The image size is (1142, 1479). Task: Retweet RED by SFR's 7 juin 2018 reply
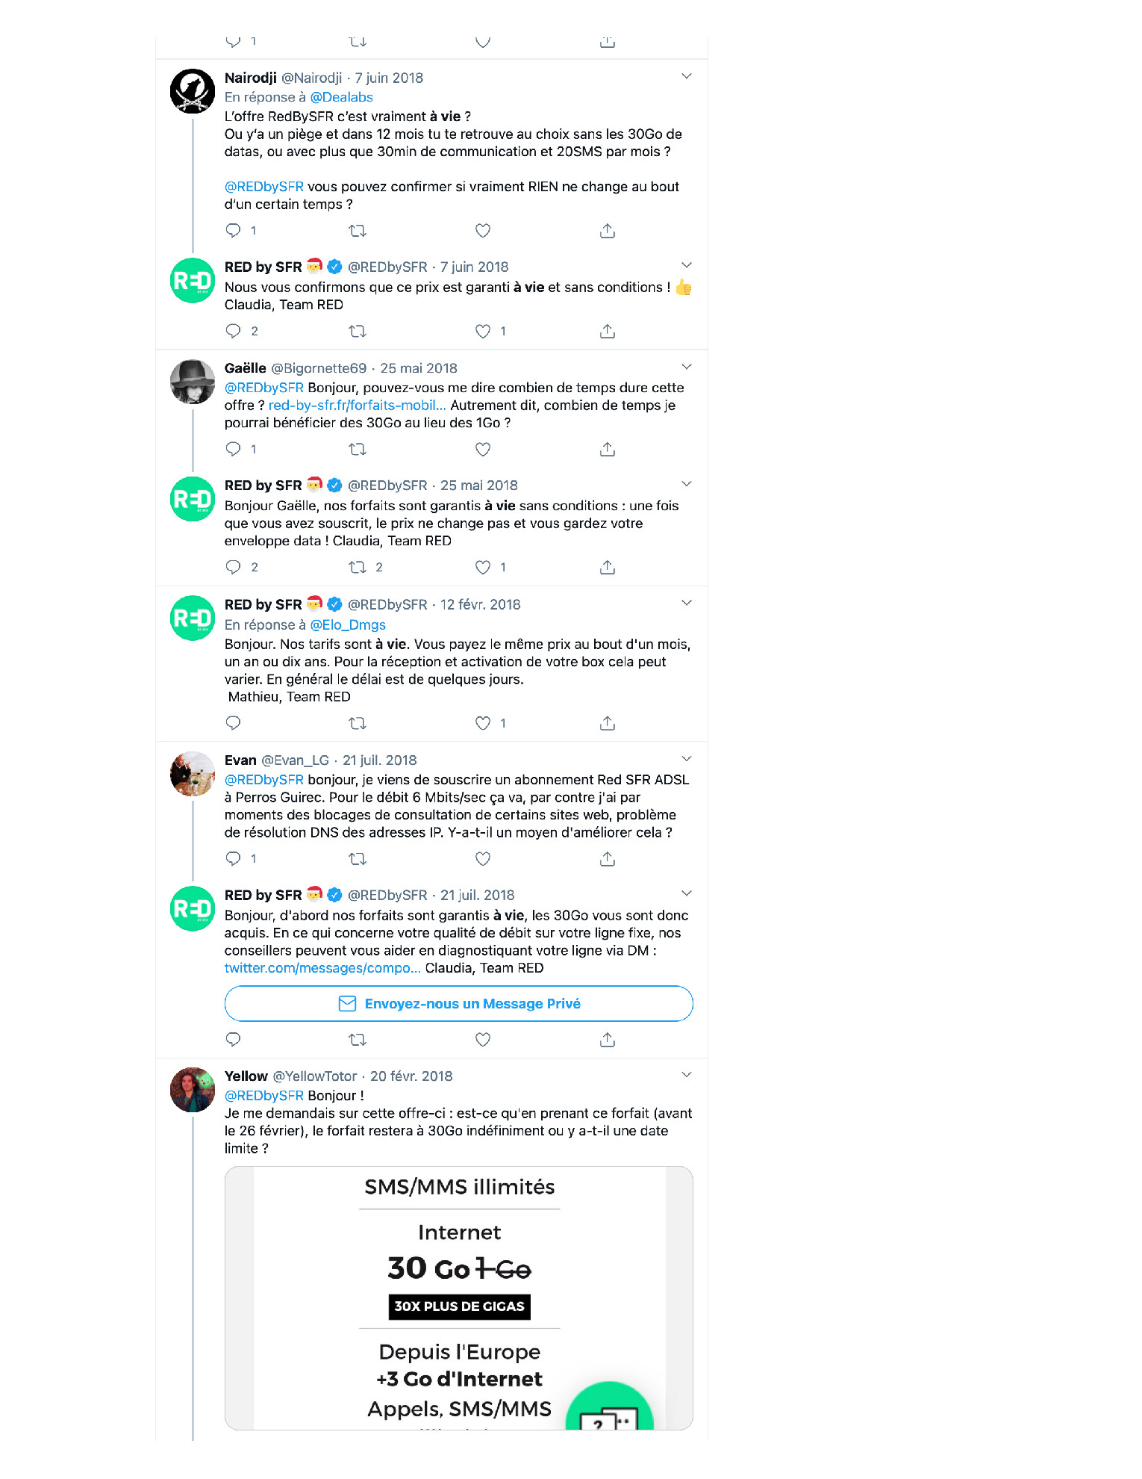pos(358,331)
